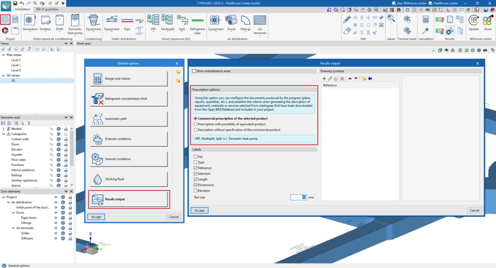Draw a Refrigerant pipe

coord(198,25)
